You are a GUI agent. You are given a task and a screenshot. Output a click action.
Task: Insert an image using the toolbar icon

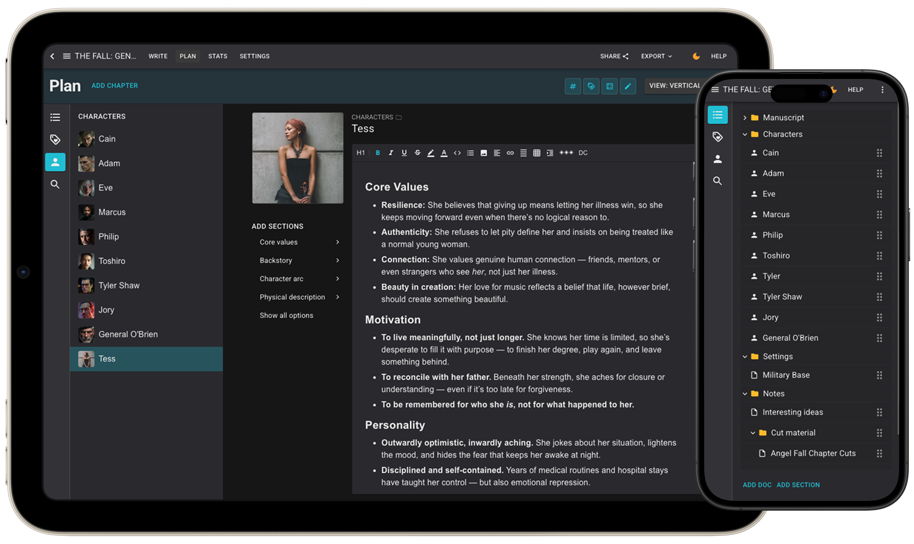point(484,153)
